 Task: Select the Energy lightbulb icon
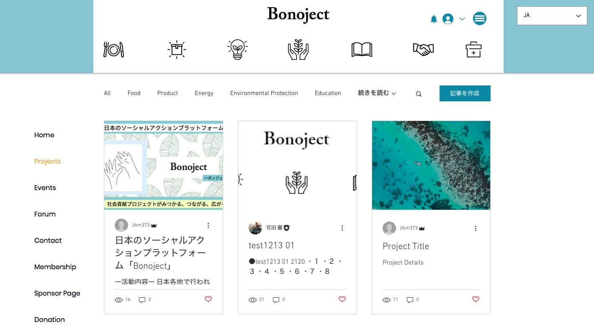[237, 50]
